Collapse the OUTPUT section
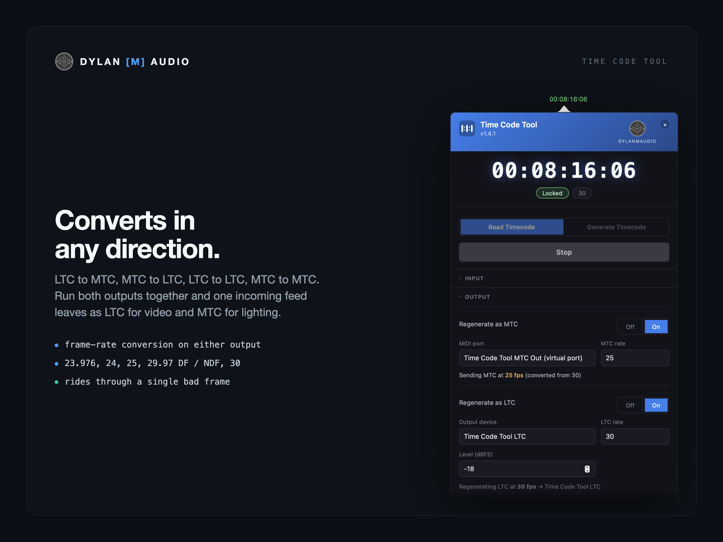The width and height of the screenshot is (723, 542). click(564, 297)
